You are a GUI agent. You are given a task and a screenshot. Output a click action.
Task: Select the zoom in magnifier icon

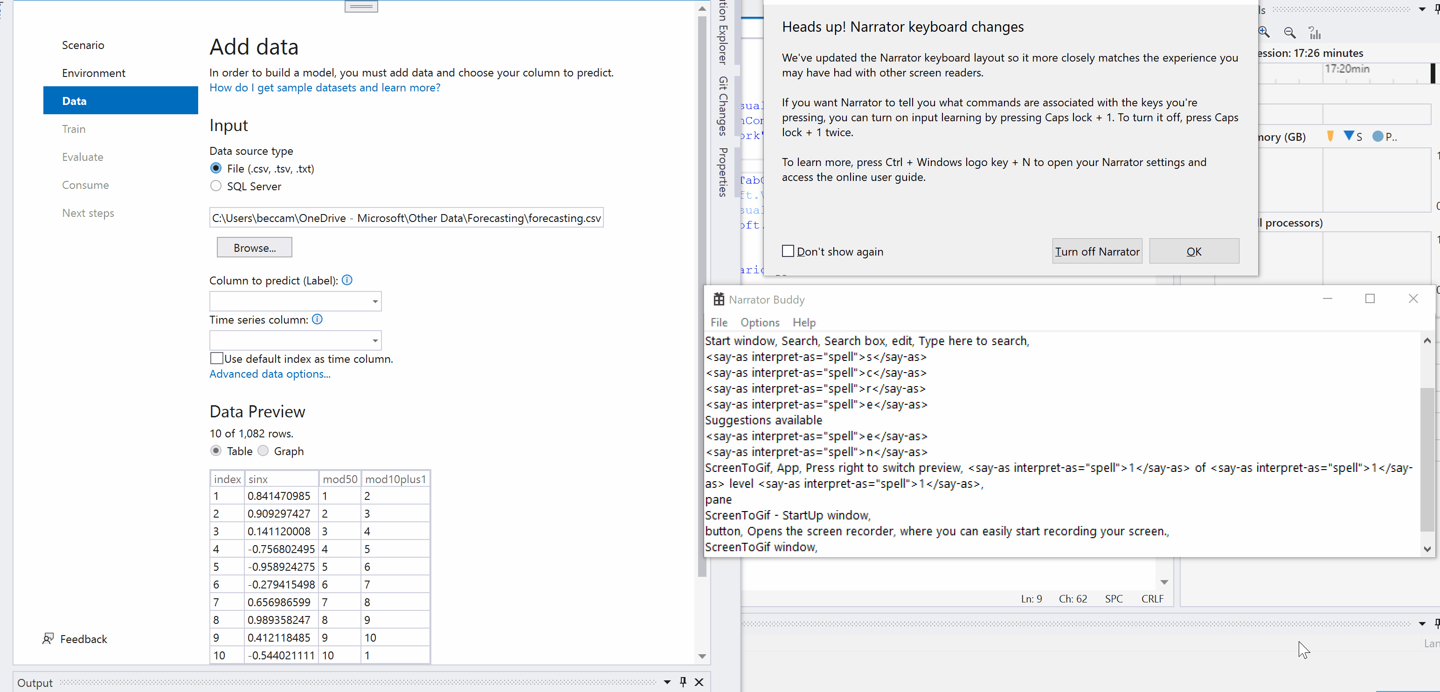[1263, 33]
